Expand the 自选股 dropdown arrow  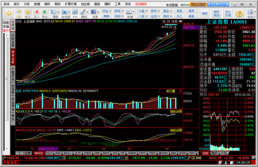click(69, 12)
